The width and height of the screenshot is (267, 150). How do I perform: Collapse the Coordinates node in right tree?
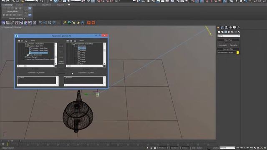point(74,46)
